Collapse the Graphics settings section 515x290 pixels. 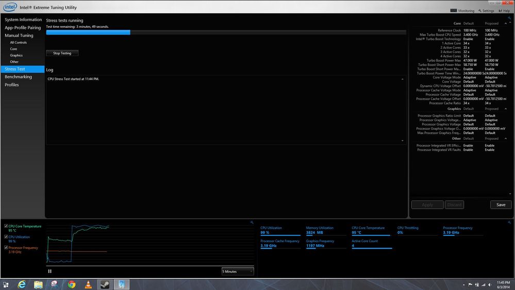506,109
